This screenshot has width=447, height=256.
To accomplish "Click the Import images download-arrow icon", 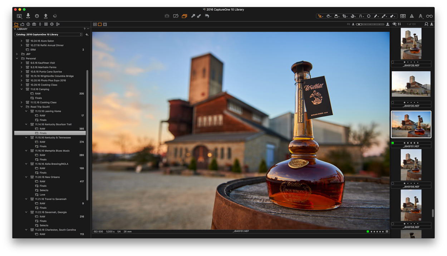I will tap(28, 16).
